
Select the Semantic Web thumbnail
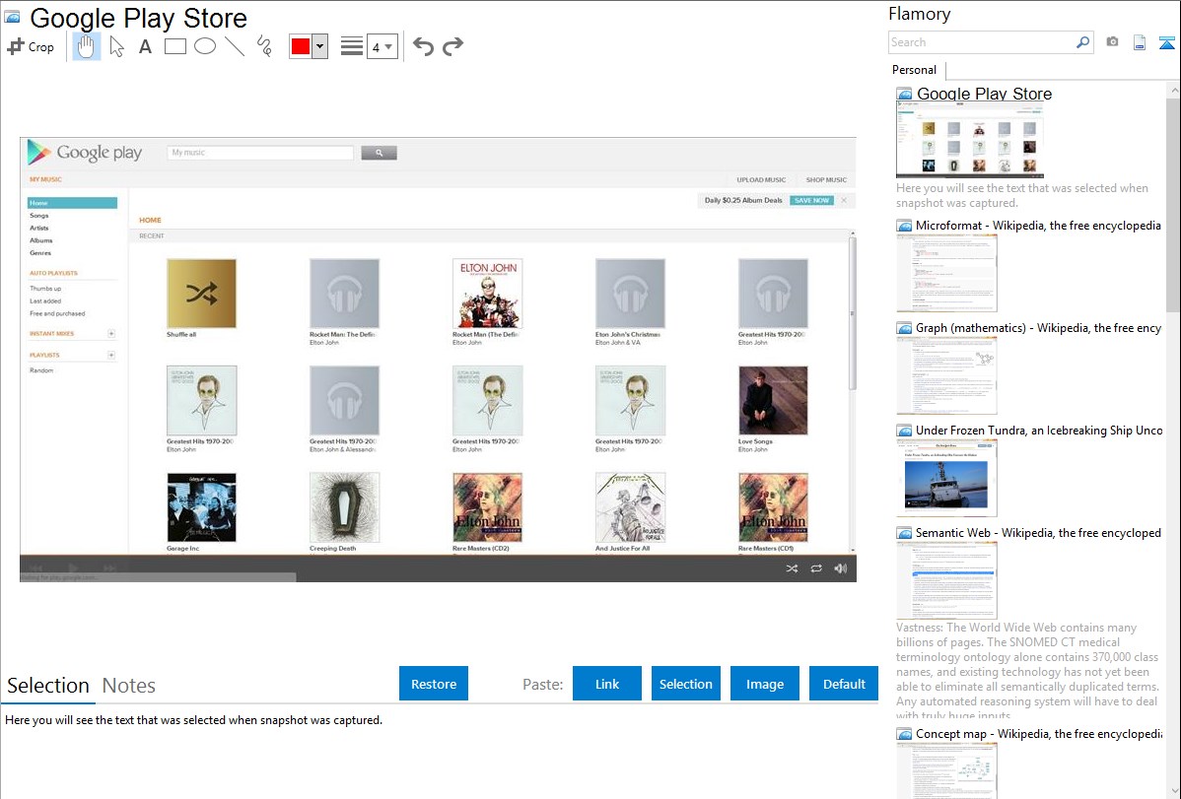click(x=946, y=580)
